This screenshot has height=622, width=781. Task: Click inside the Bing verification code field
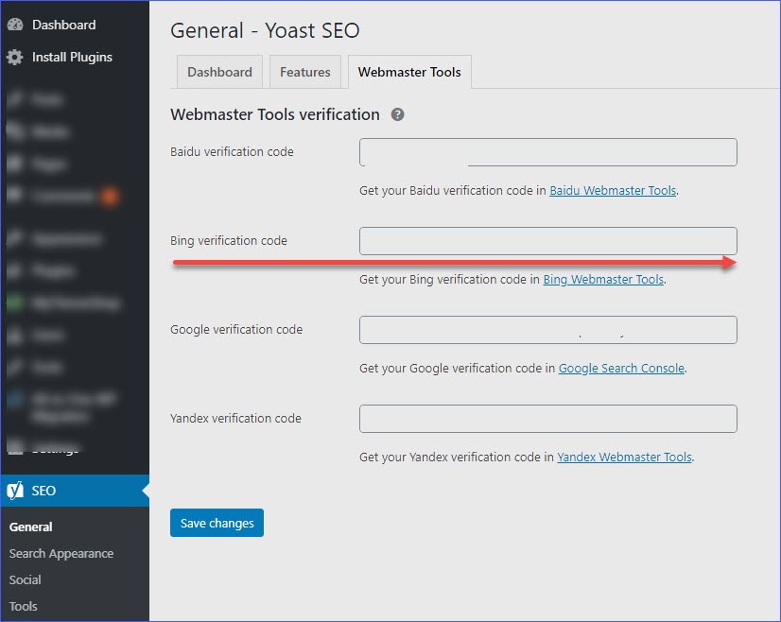click(547, 240)
